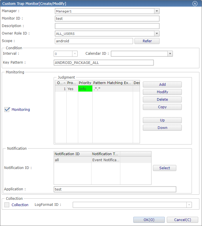
Task: Enable the Collection checkbox
Action: coord(7,205)
